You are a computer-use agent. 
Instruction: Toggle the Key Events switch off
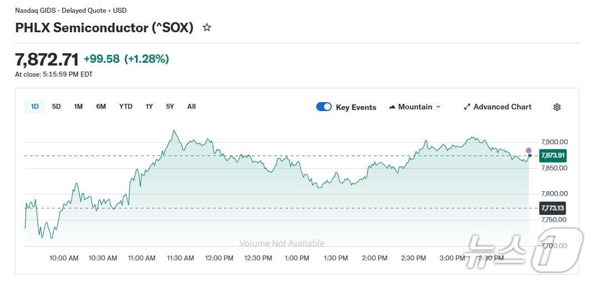(323, 107)
